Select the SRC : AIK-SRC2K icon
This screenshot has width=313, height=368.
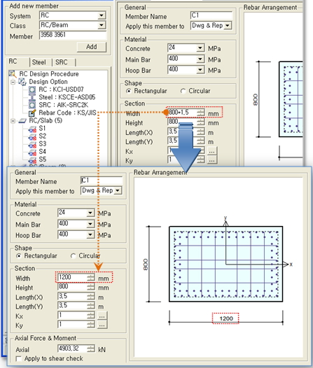click(x=32, y=105)
